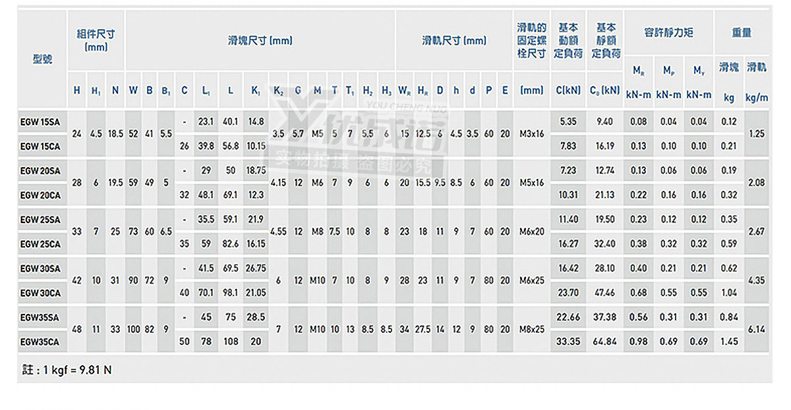Click the 滑塊尺寸 (mm) group header

coord(260,41)
